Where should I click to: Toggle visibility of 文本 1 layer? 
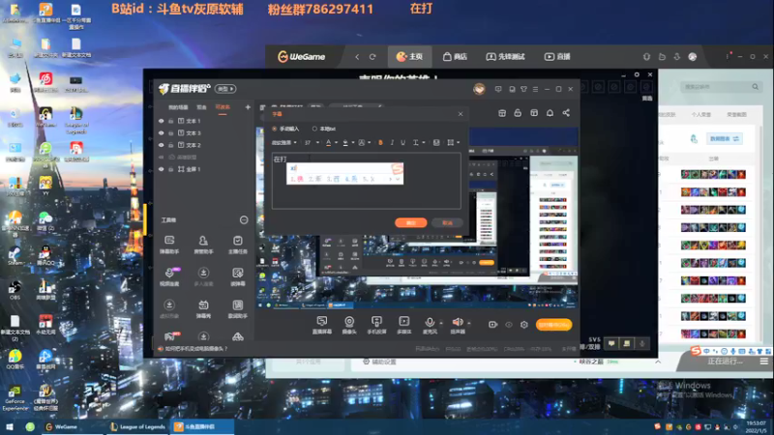[161, 121]
